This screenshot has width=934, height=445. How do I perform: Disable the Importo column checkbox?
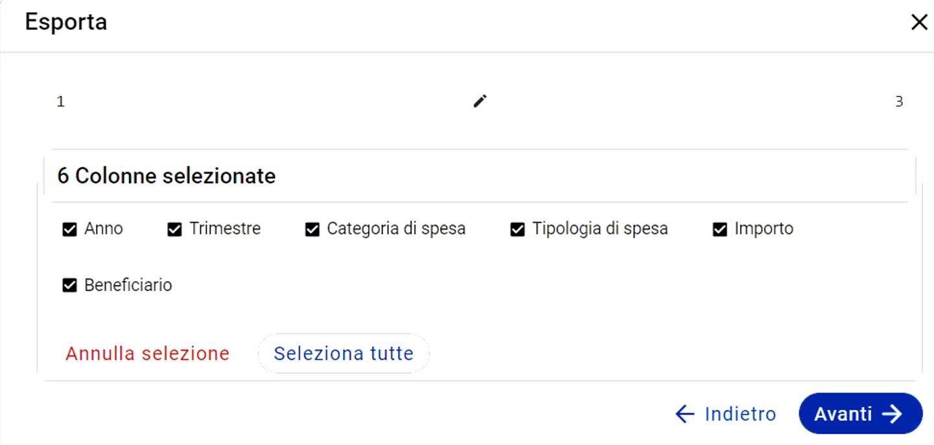tap(720, 229)
